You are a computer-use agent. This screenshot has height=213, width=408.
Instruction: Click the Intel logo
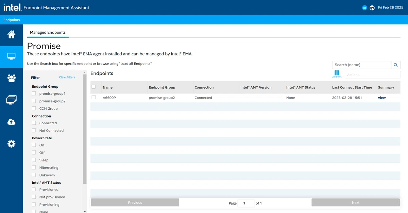point(13,7)
